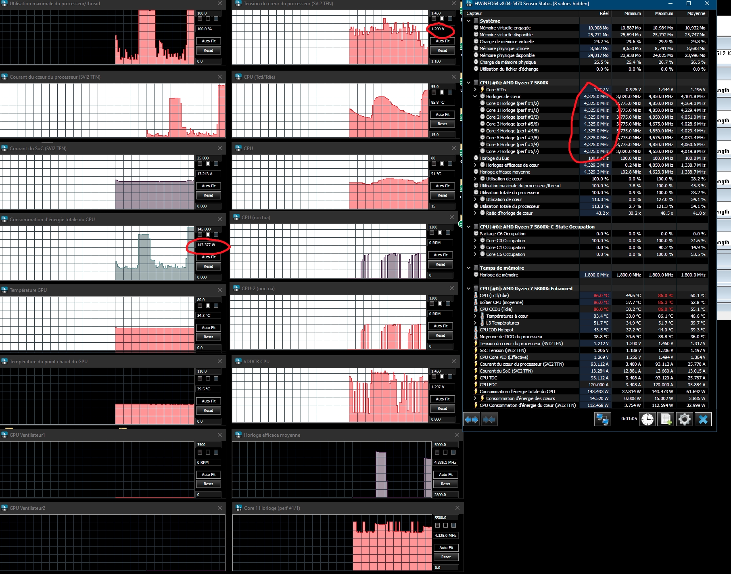The image size is (731, 574).
Task: Click the collapse-columns inward arrows icon
Action: 489,419
